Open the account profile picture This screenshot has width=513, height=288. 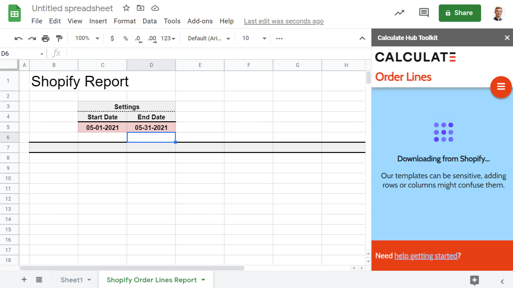(498, 13)
